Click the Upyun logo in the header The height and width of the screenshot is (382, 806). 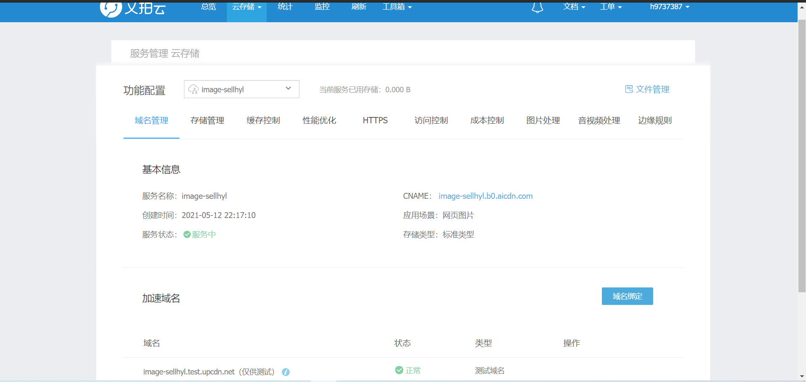pyautogui.click(x=133, y=8)
